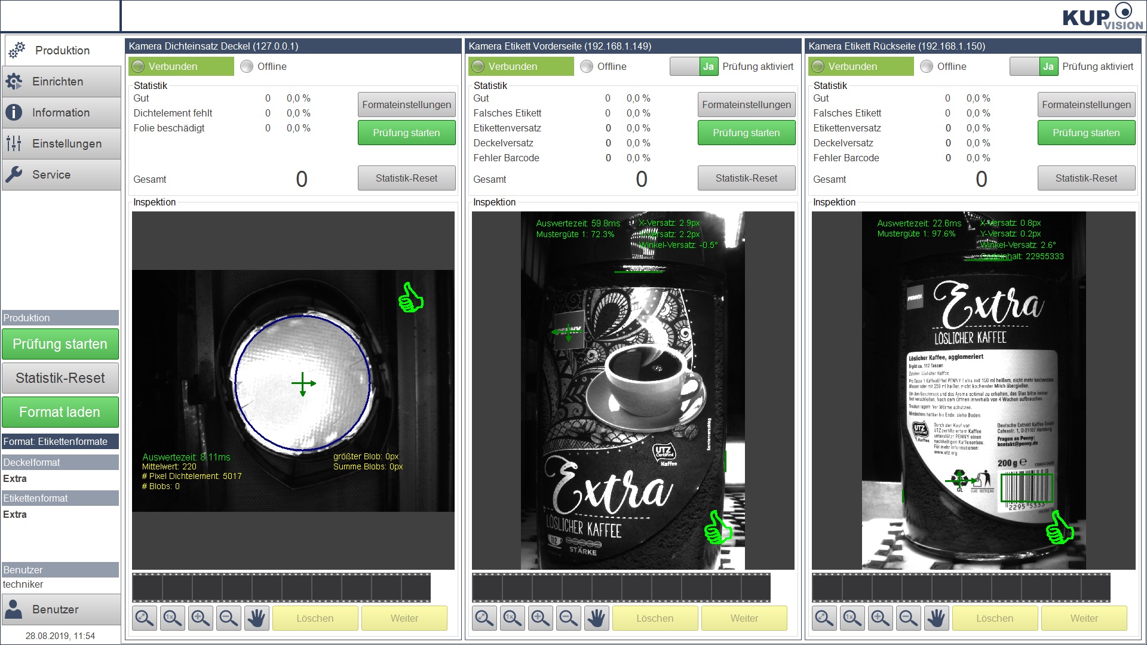Open the Information menu in the sidebar
Viewport: 1147px width, 645px height.
pos(61,113)
